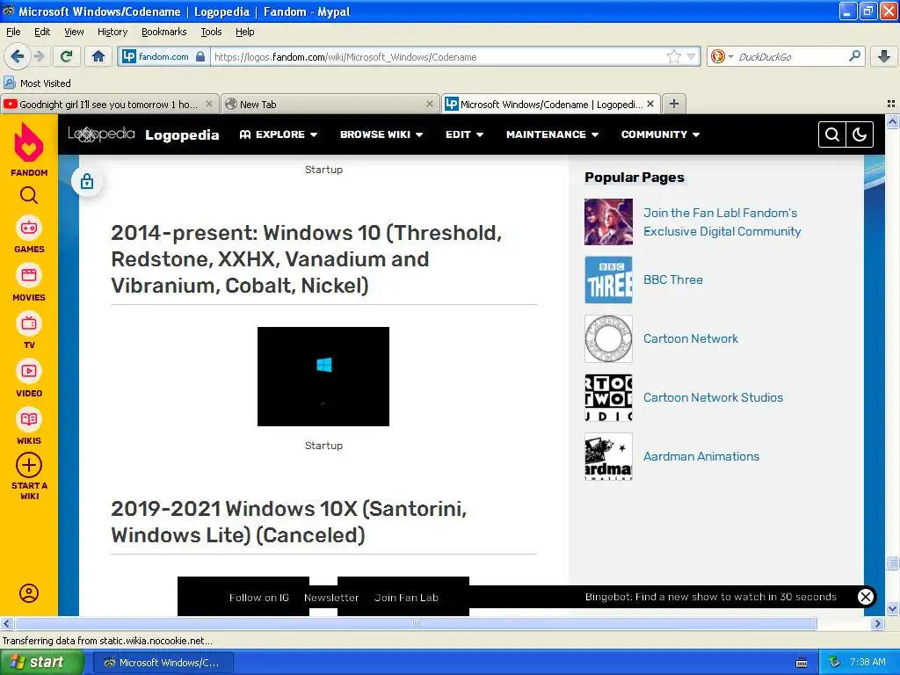This screenshot has height=675, width=900.
Task: Open the Wikis section icon
Action: click(x=29, y=419)
